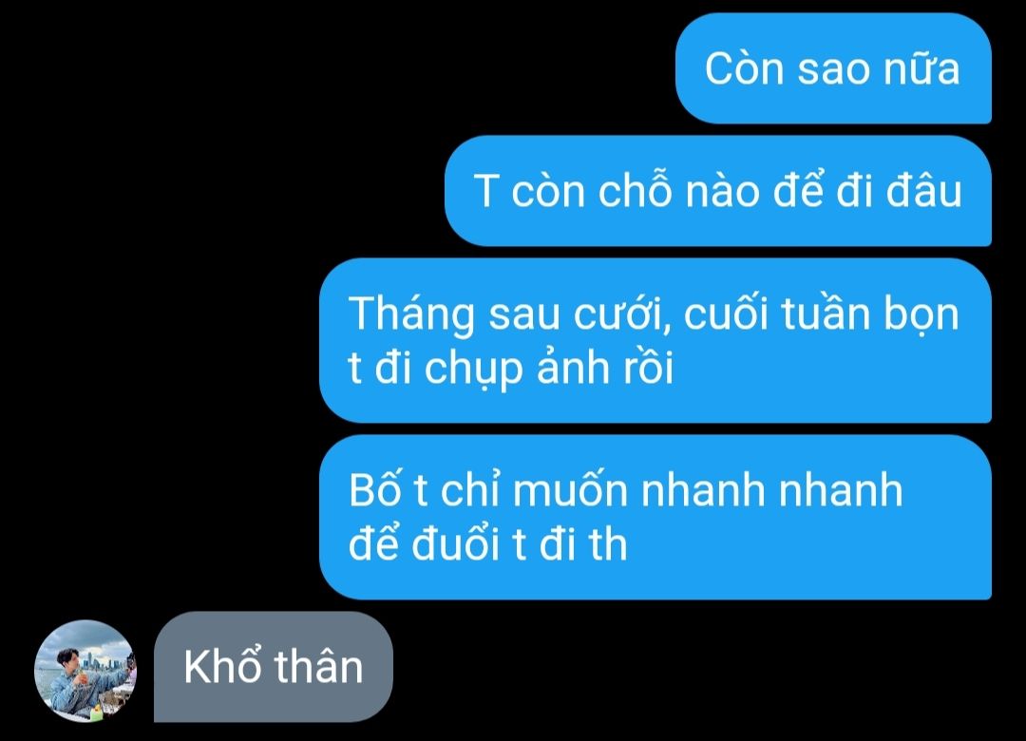Click the words 'cuối tuần' in the third message

tap(777, 313)
